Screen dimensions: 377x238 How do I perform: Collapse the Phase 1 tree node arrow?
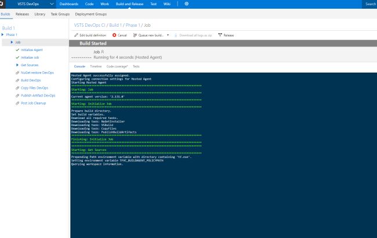tap(3, 35)
